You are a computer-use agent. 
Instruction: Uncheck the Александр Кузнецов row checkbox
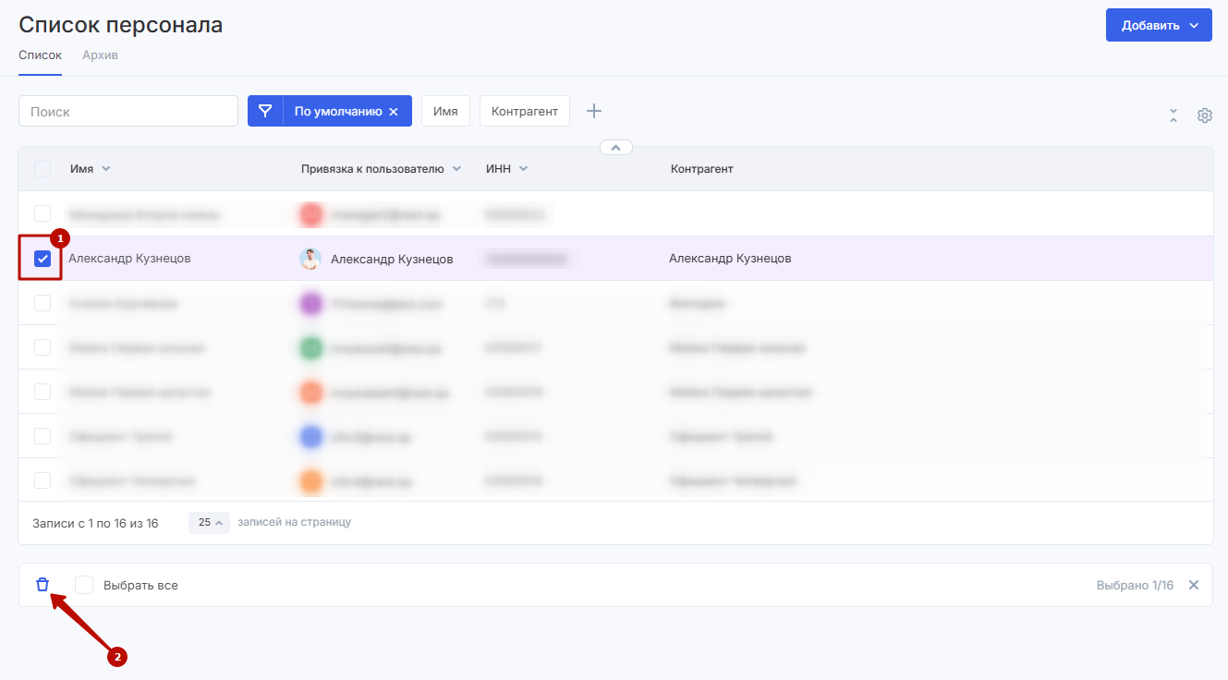point(43,259)
